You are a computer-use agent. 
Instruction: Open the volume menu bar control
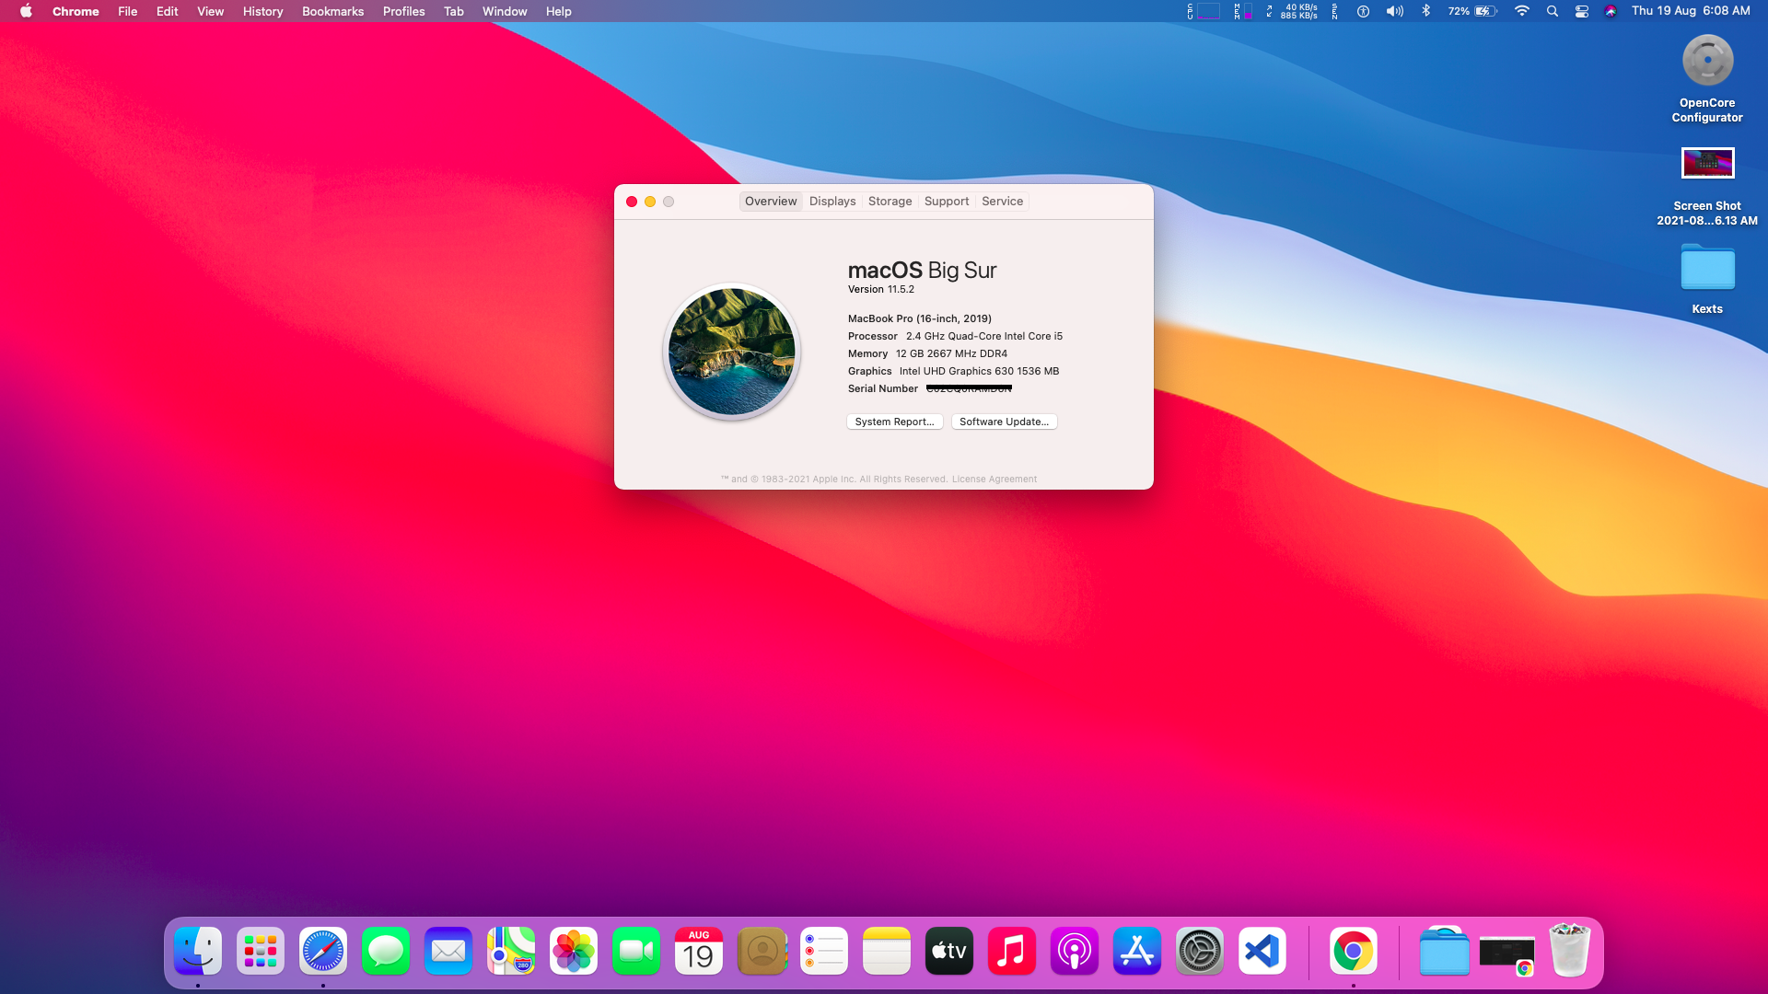point(1395,11)
